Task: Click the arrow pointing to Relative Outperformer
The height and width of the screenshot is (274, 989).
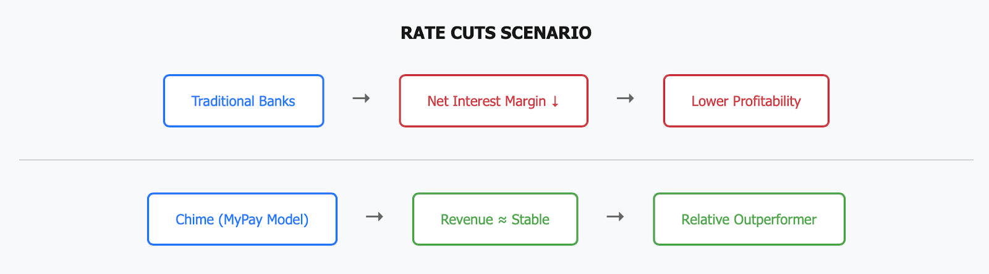Action: (615, 216)
